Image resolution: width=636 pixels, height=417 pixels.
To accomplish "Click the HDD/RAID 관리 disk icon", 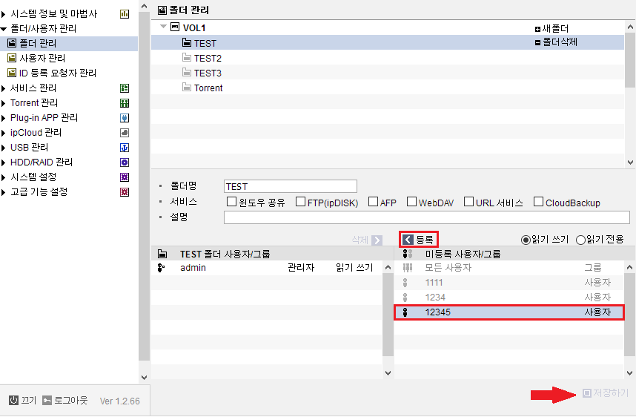I will [x=125, y=162].
